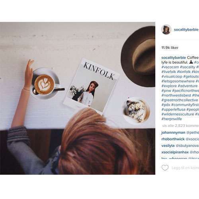The height and width of the screenshot is (199, 199).
Task: Open the #visualcoop hashtag
Action: point(172,76)
